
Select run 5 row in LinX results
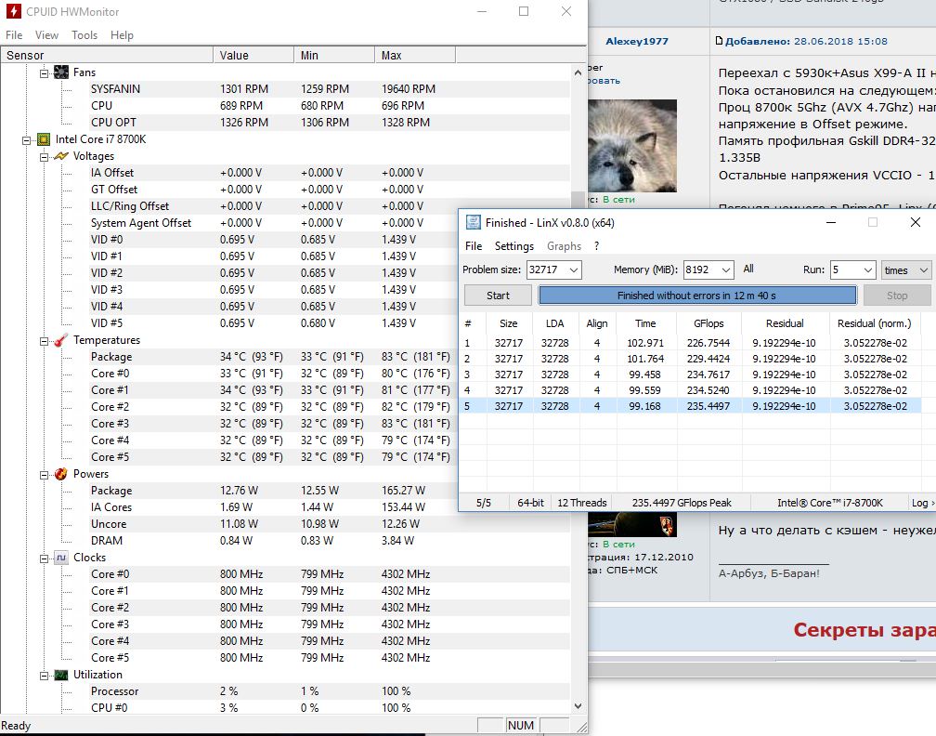691,406
